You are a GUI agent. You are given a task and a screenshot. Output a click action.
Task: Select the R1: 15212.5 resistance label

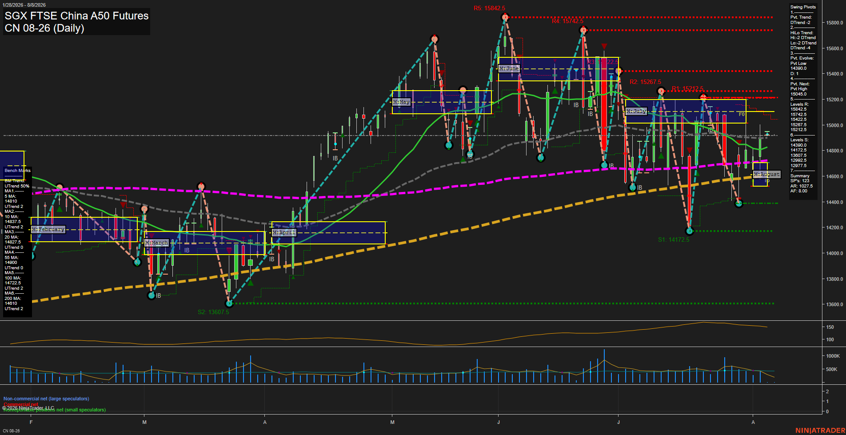pyautogui.click(x=687, y=88)
